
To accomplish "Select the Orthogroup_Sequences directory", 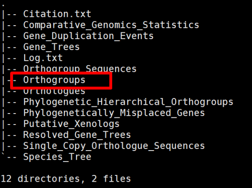I will coord(80,69).
